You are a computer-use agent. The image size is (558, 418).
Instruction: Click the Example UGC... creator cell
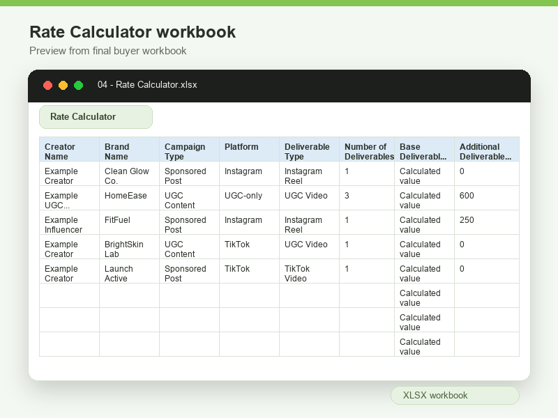(x=69, y=198)
